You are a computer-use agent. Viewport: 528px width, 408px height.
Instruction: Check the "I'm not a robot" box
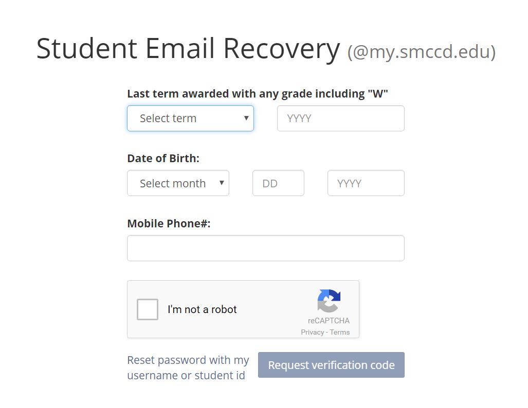(147, 309)
